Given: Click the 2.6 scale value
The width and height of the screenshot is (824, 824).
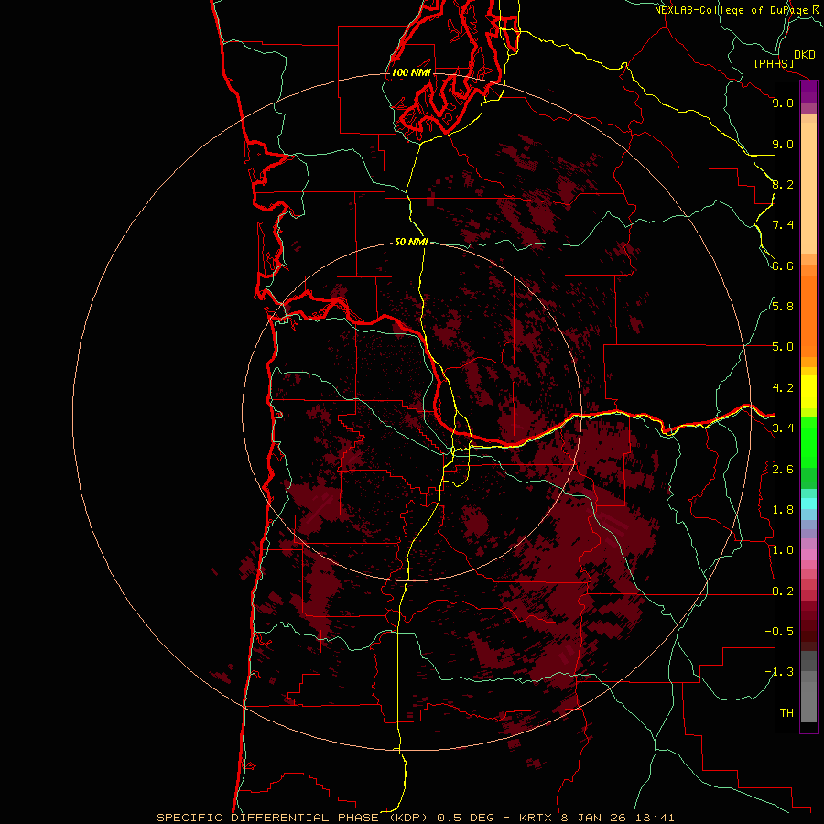Looking at the screenshot, I should [x=783, y=469].
